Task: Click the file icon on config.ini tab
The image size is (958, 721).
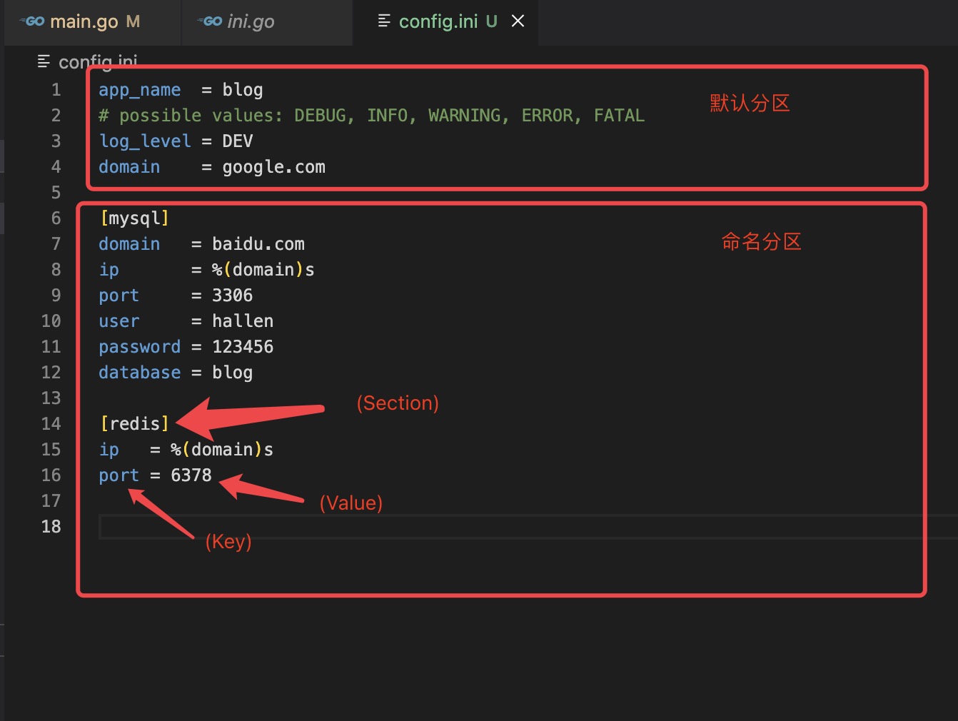Action: [x=384, y=21]
